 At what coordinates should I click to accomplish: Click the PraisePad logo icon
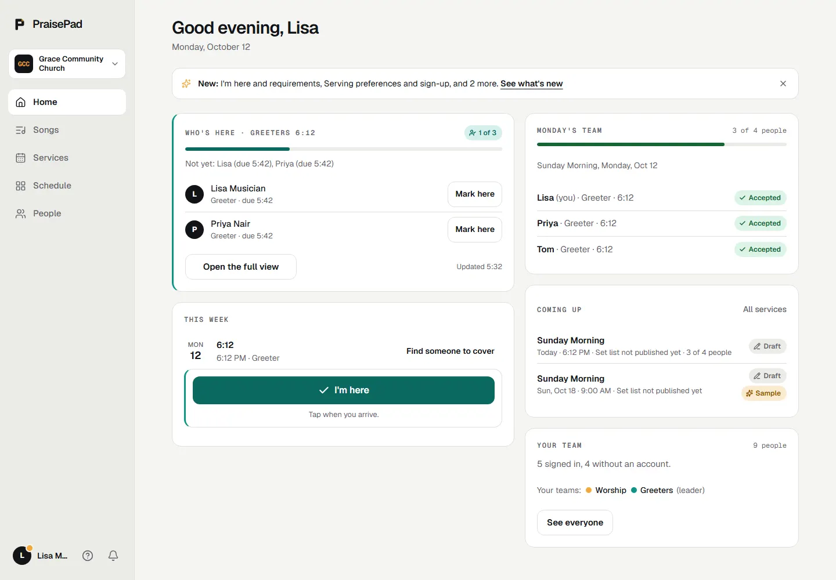click(x=20, y=24)
